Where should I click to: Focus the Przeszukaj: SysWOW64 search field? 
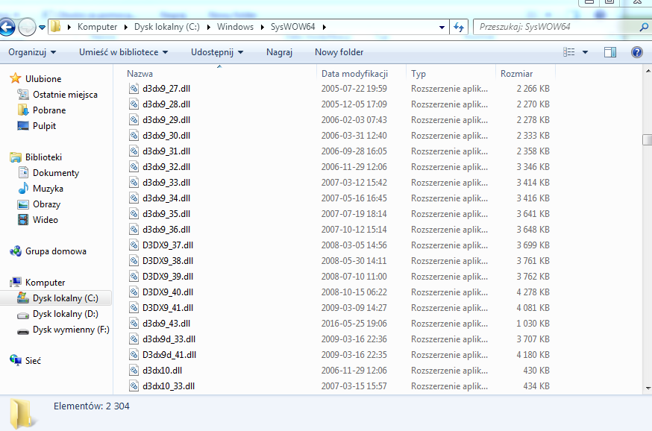tap(557, 27)
